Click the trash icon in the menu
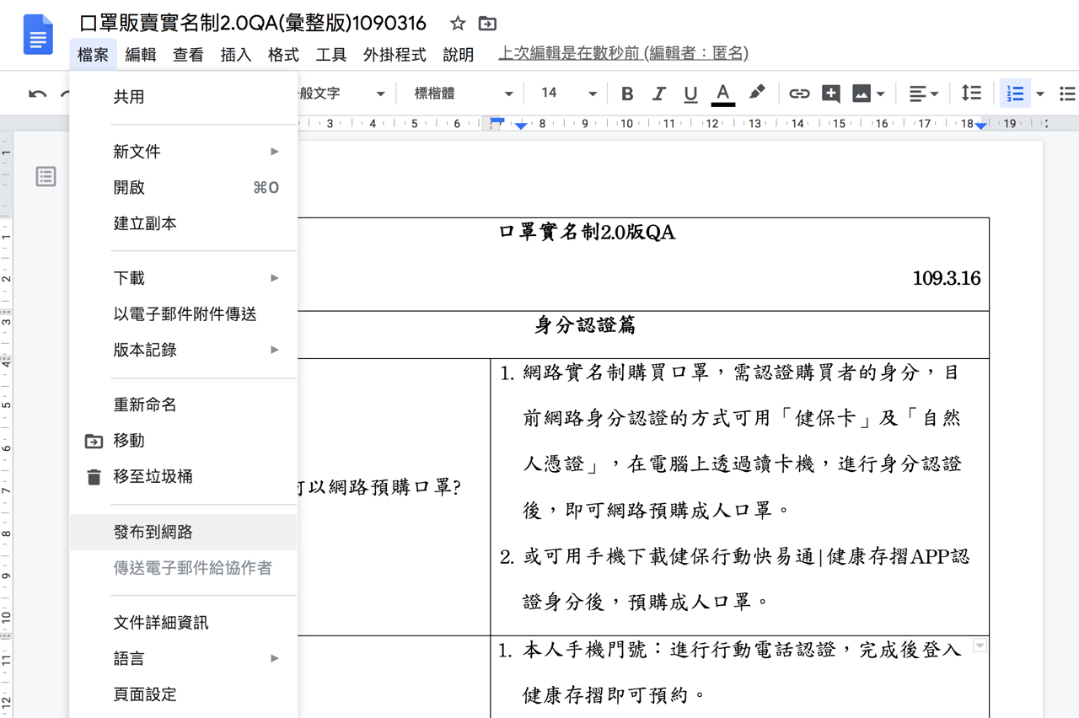 click(x=94, y=477)
